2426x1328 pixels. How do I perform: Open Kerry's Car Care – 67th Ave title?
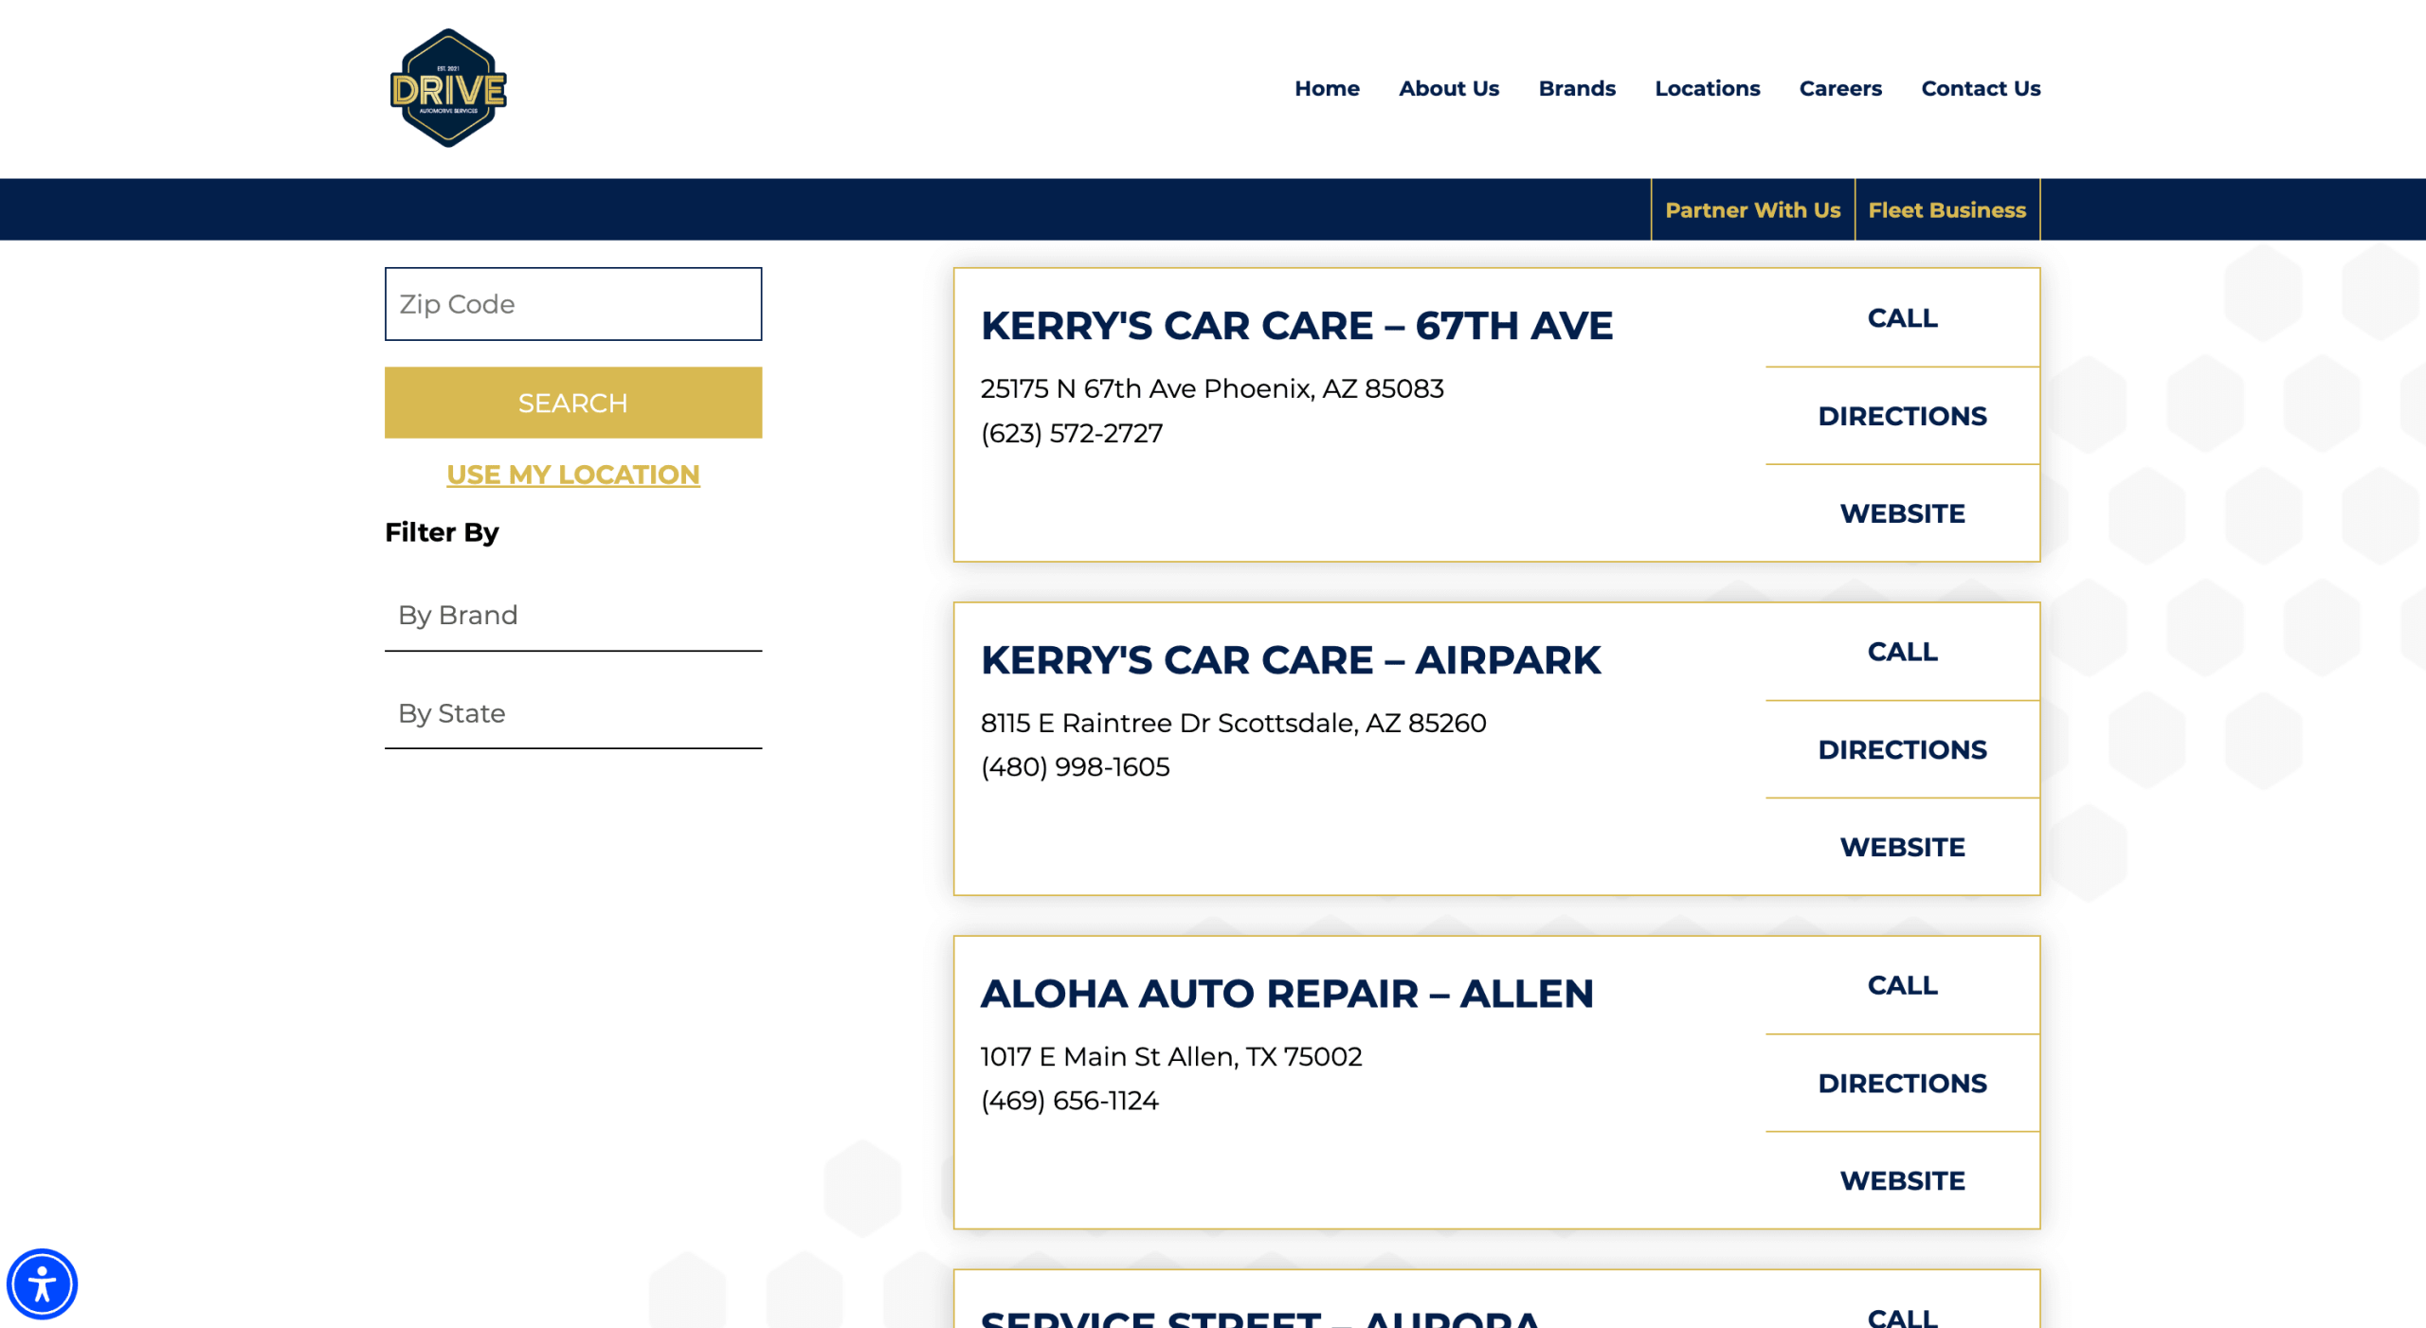tap(1296, 326)
